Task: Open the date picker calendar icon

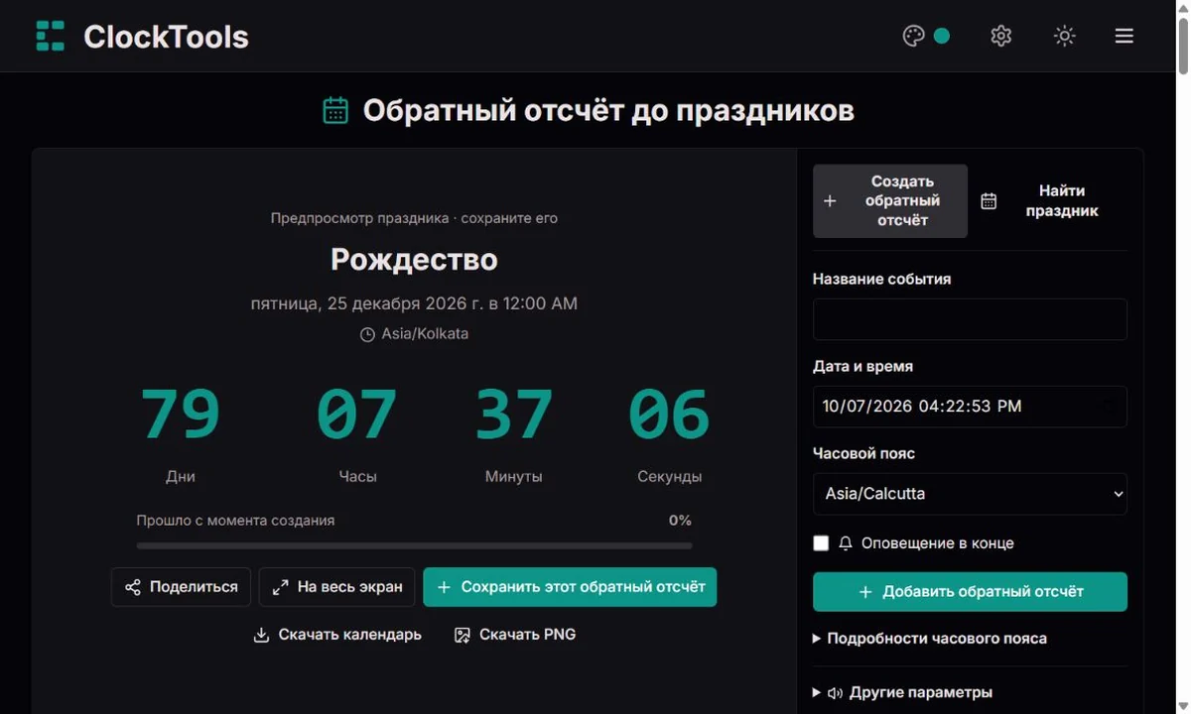Action: pyautogui.click(x=1107, y=407)
